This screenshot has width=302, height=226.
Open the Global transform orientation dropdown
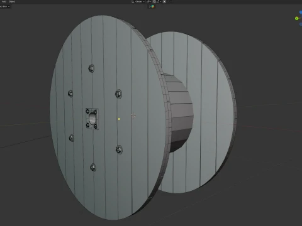point(138,1)
